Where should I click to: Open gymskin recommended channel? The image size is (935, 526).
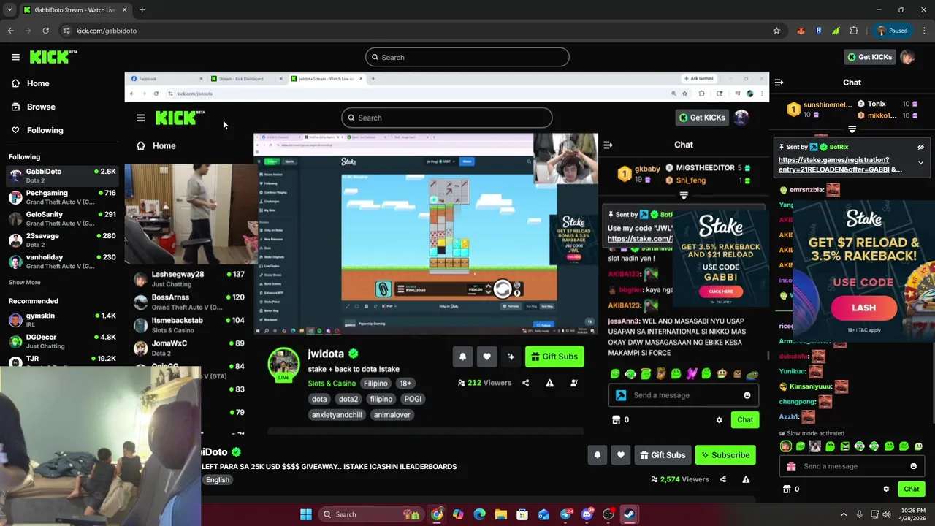[x=62, y=319]
